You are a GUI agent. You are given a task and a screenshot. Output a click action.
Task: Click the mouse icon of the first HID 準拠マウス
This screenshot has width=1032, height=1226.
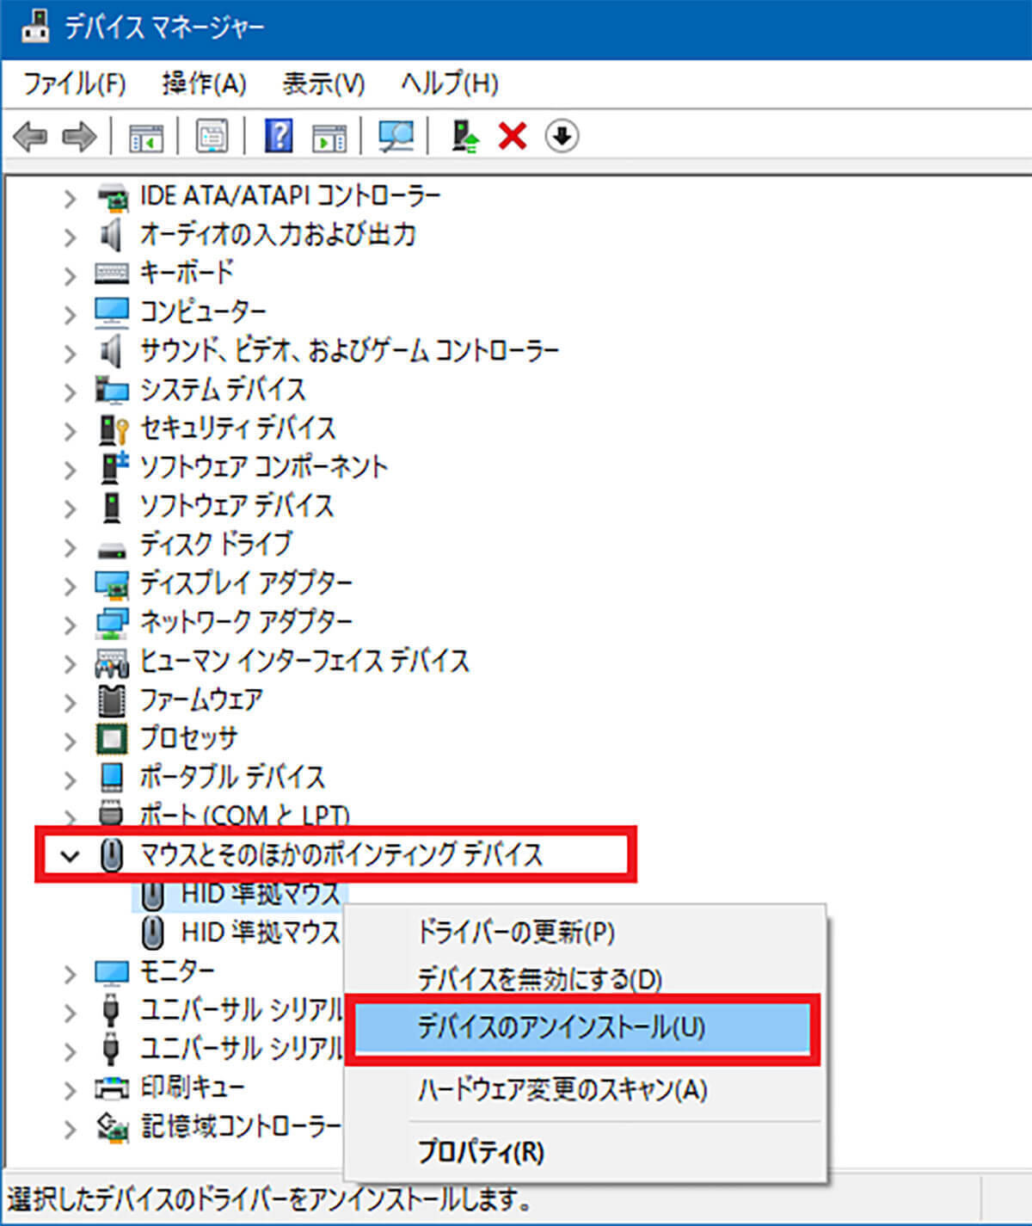coord(152,895)
